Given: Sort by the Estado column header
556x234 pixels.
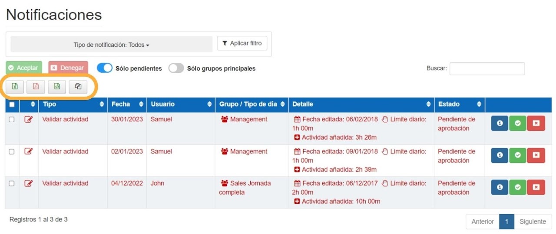Looking at the screenshot, I should click(x=459, y=104).
